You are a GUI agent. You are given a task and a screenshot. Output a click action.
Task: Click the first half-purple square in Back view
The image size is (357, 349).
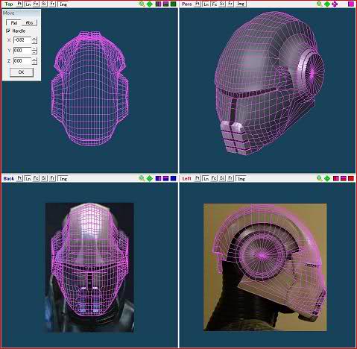(158, 178)
